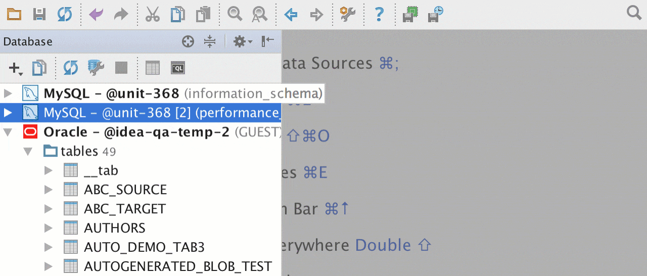Click the Save All floppy disk icon
647x276 pixels.
[39, 14]
